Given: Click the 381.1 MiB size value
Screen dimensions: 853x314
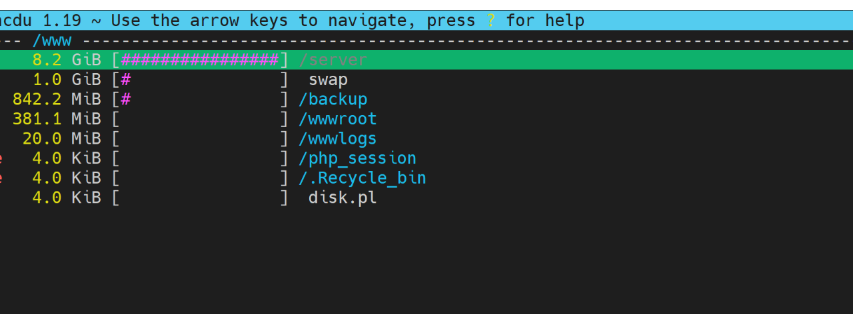Looking at the screenshot, I should (x=57, y=119).
